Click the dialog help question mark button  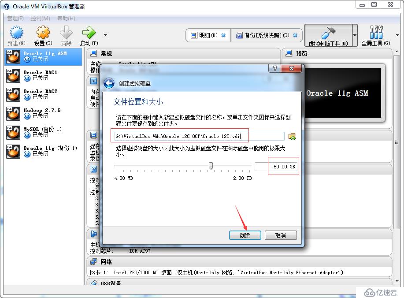(275, 68)
